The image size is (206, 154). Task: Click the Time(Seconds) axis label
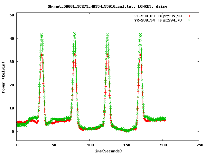(108, 151)
